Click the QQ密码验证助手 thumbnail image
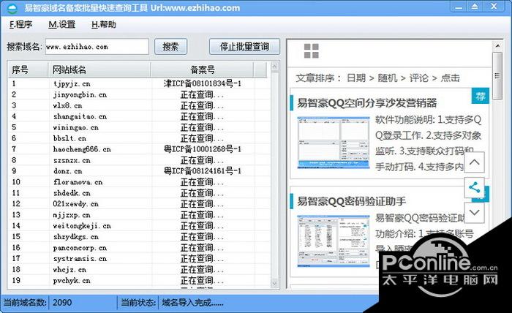 click(x=334, y=241)
